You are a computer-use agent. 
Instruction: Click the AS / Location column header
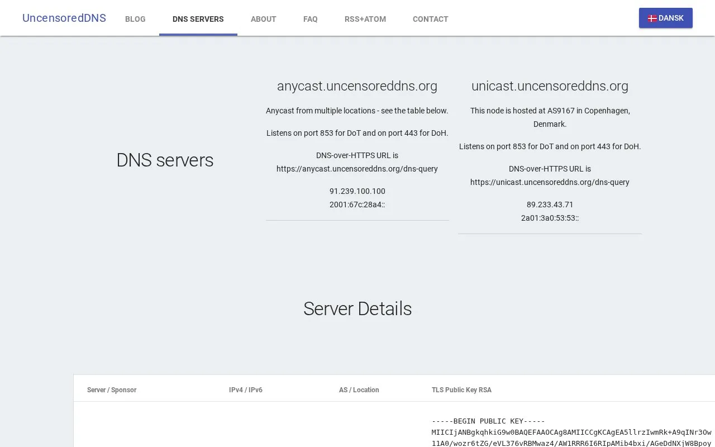click(x=359, y=390)
